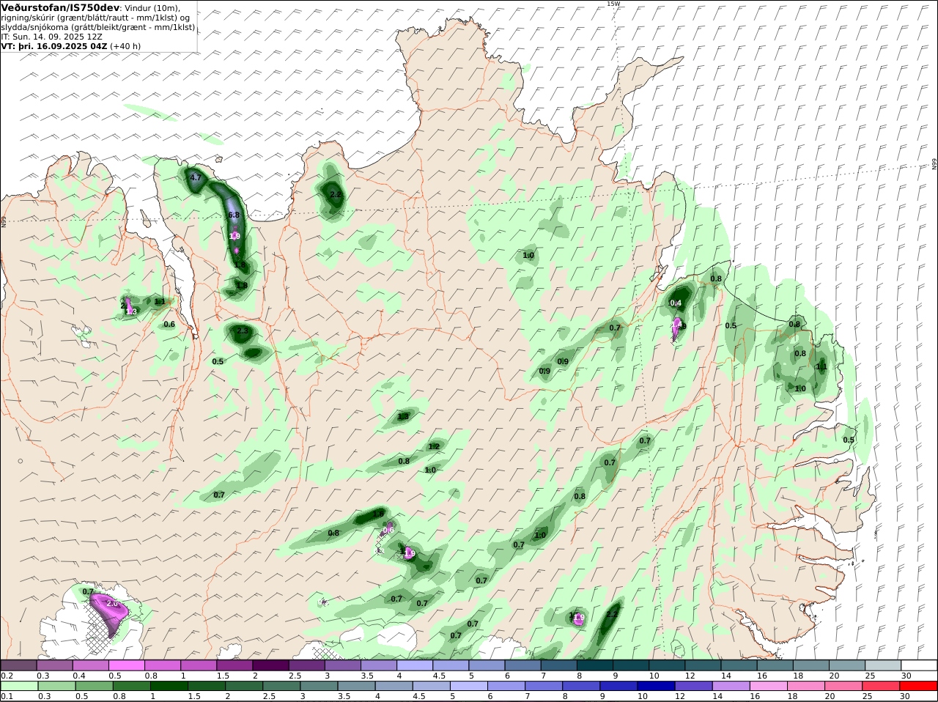Click the '1.2' precipitation value on the map
The image size is (938, 702).
[x=434, y=446]
